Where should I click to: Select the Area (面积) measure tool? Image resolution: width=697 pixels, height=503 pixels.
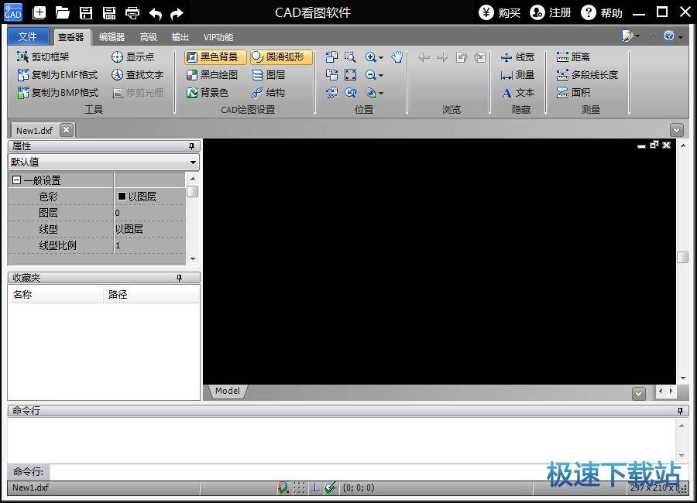click(x=573, y=93)
